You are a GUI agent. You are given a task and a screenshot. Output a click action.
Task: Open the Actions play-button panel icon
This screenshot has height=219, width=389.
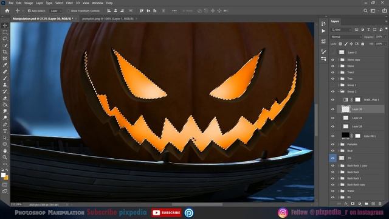tap(323, 31)
